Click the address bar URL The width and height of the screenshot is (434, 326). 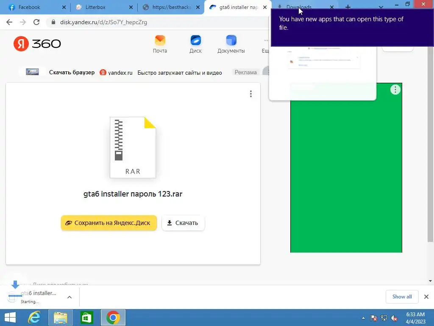pos(103,22)
